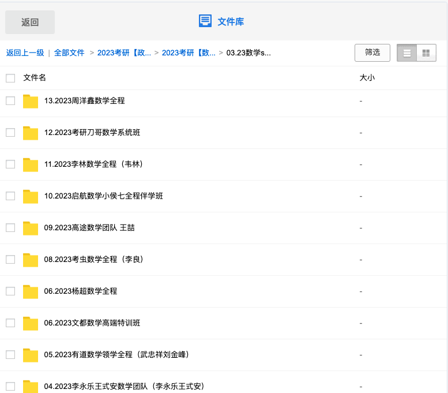Tick the select-all checkbox beside 文件名
This screenshot has width=448, height=393.
(10, 78)
